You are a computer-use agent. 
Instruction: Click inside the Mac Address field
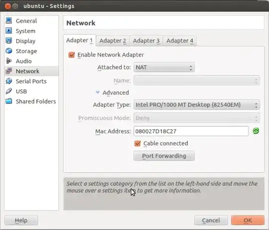pos(191,131)
